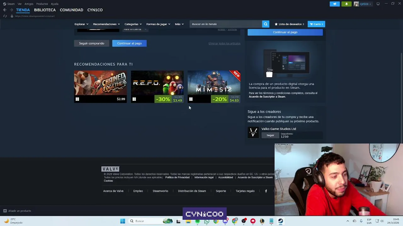
Task: Click the Seguir comprando button
Action: (92, 43)
